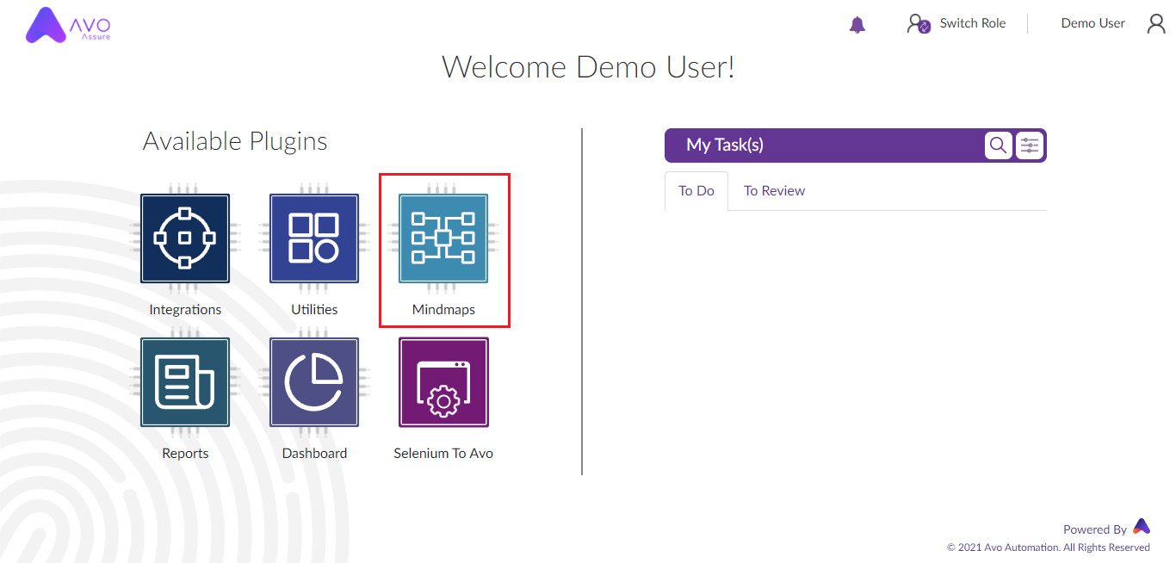The width and height of the screenshot is (1176, 563).
Task: Launch the Mindmaps plugin
Action: pos(443,238)
